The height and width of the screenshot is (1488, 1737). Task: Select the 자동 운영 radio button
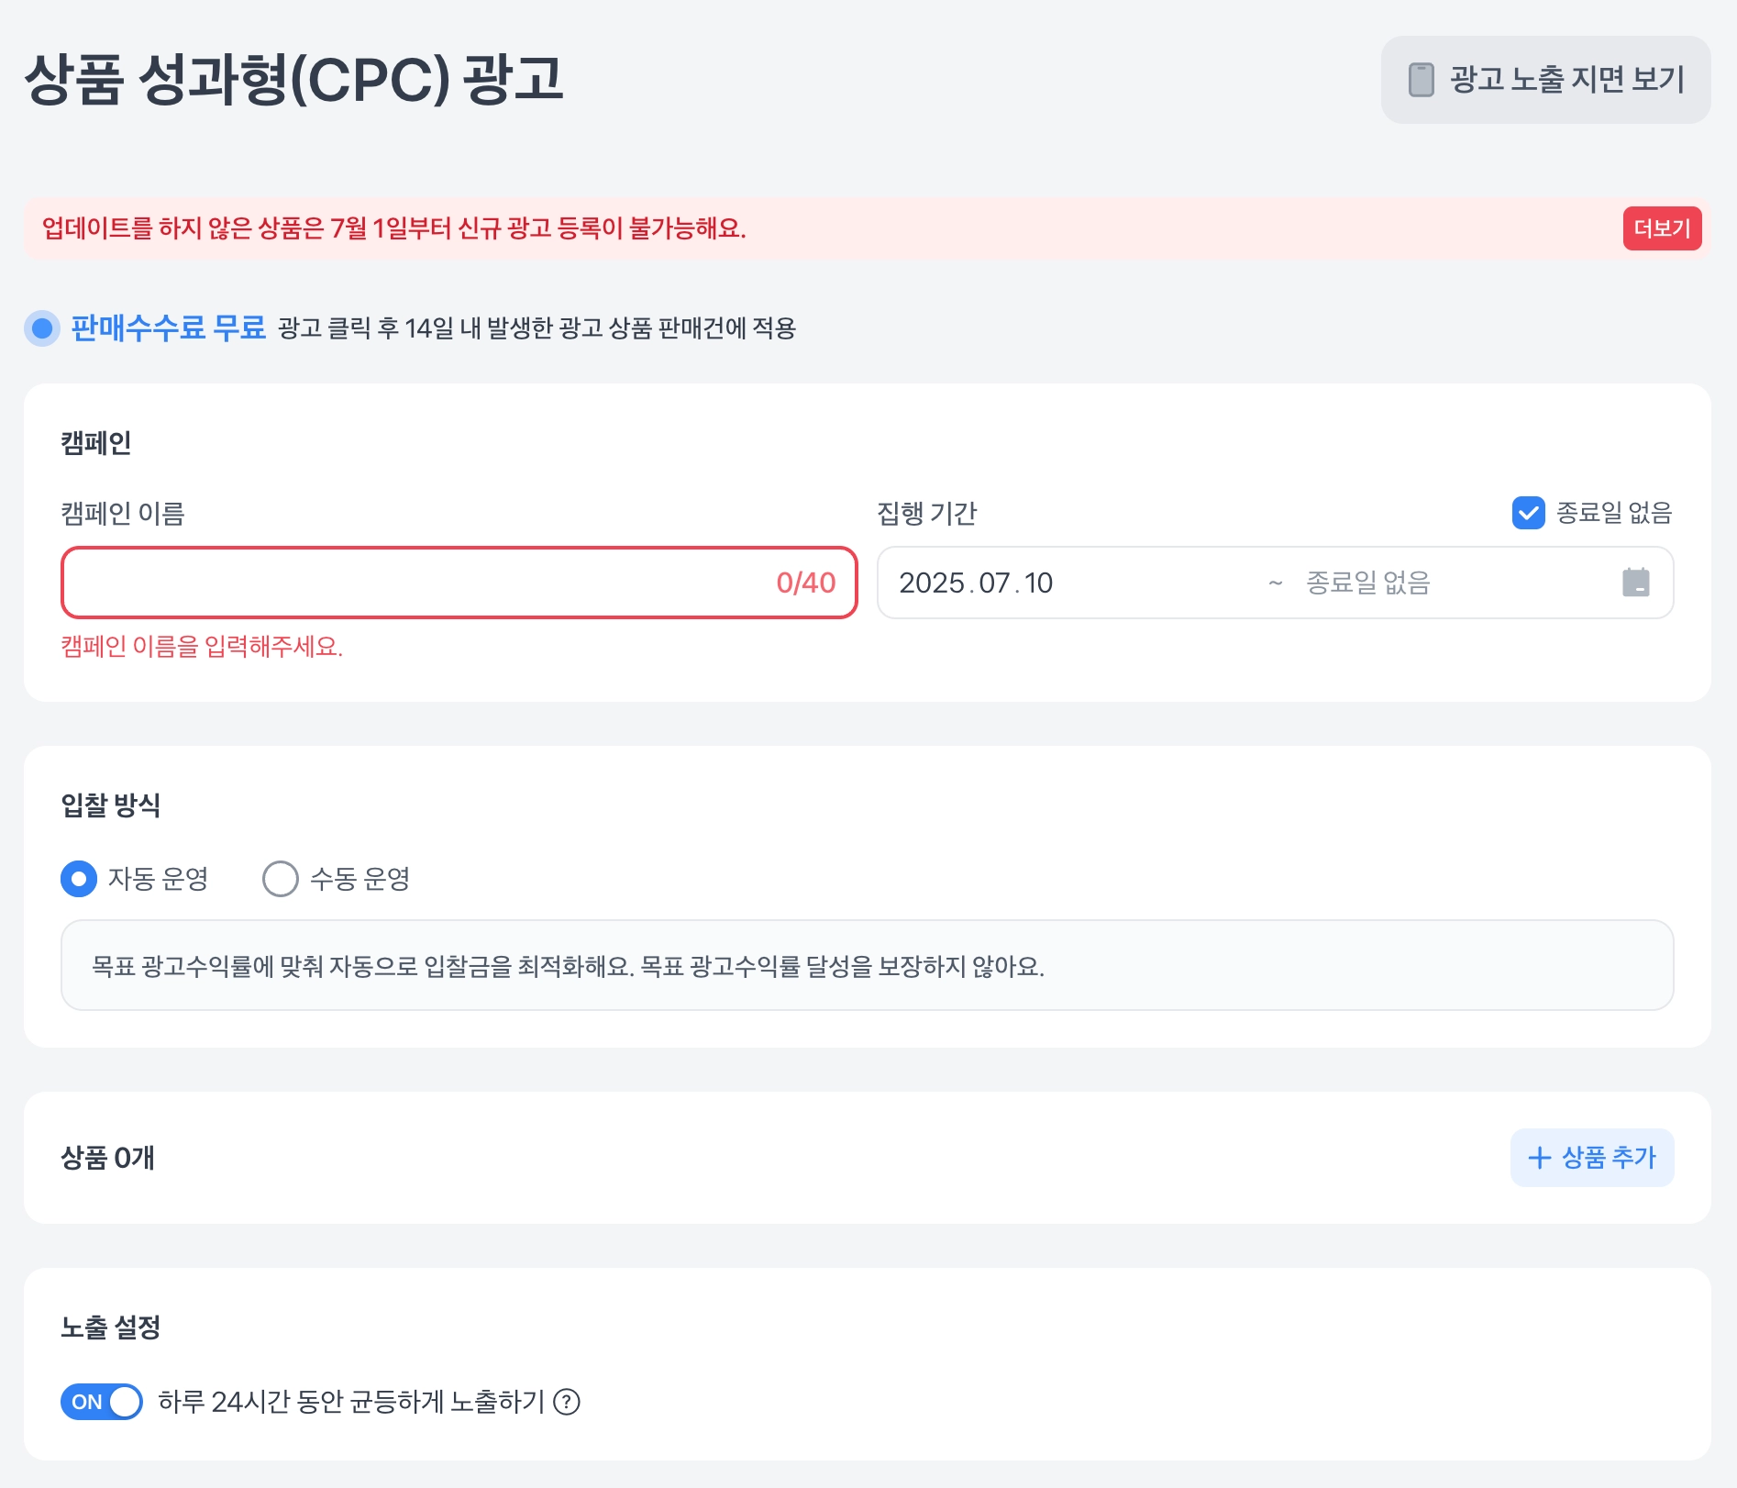coord(79,879)
